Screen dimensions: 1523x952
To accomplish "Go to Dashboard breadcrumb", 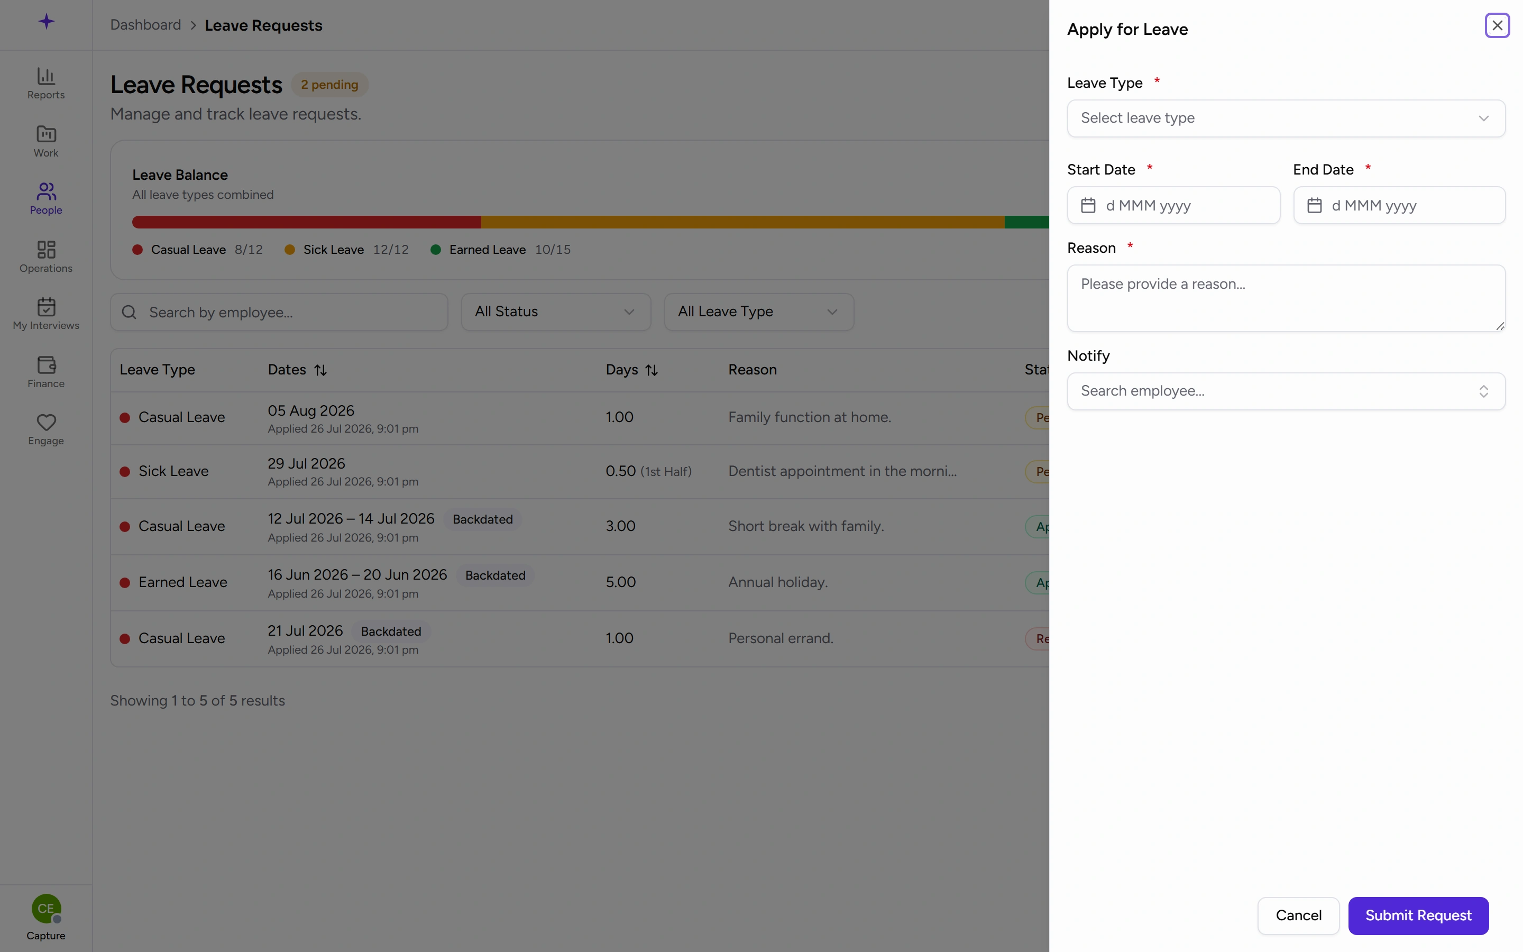I will (145, 25).
